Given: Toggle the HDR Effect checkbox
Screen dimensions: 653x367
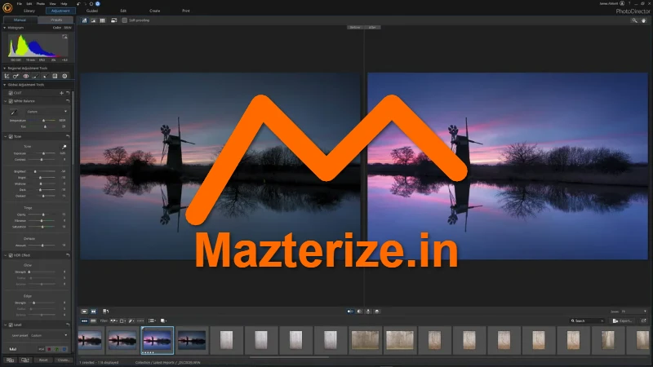Looking at the screenshot, I should click(x=11, y=255).
